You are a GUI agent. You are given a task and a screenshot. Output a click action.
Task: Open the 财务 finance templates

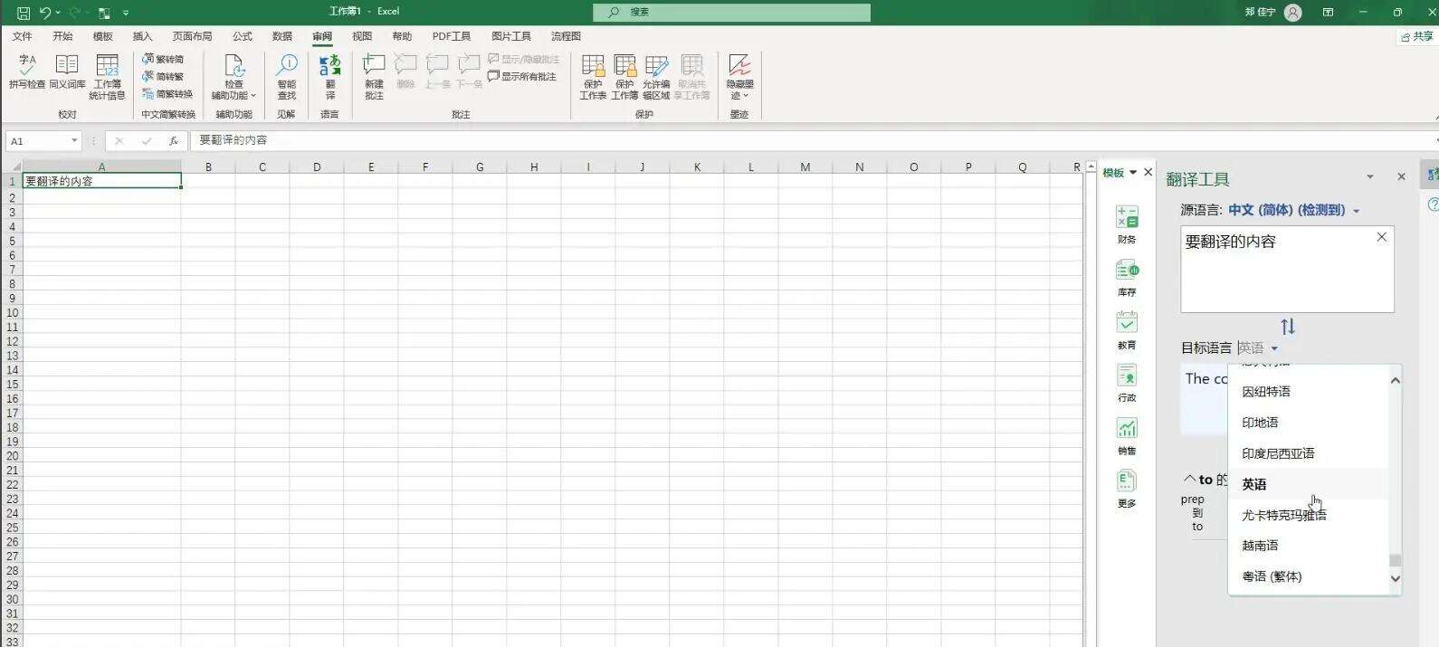coord(1127,224)
